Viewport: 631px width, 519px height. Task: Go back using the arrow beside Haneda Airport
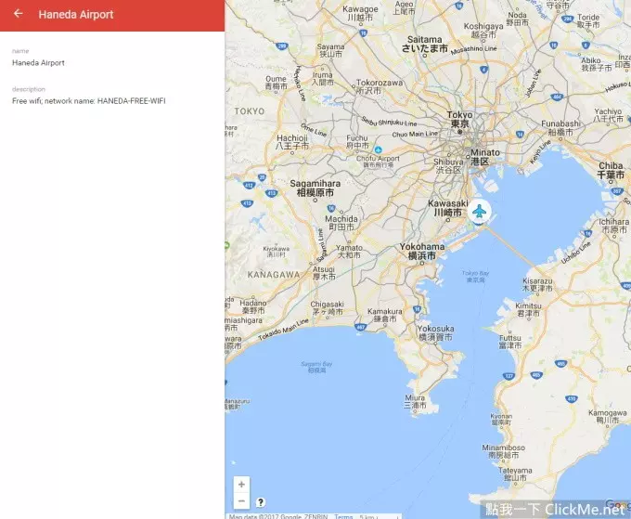(19, 14)
